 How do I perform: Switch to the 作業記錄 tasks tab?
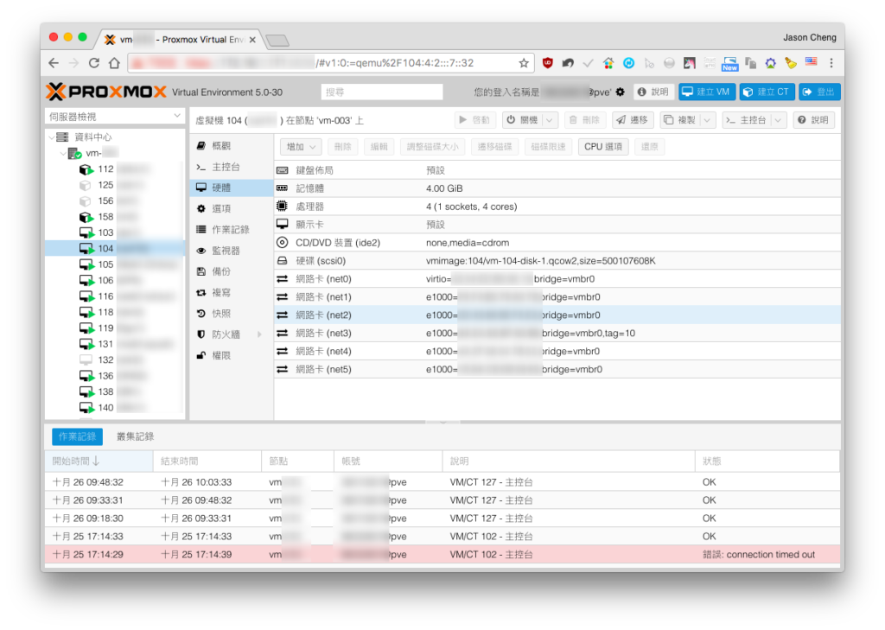point(77,436)
